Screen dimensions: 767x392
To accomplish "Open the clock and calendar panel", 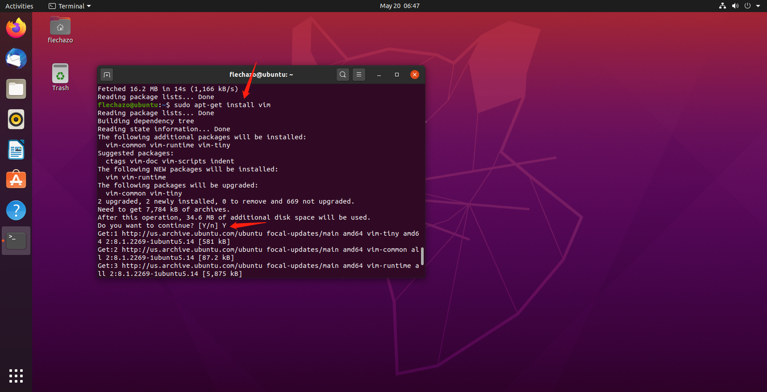I will coord(399,6).
